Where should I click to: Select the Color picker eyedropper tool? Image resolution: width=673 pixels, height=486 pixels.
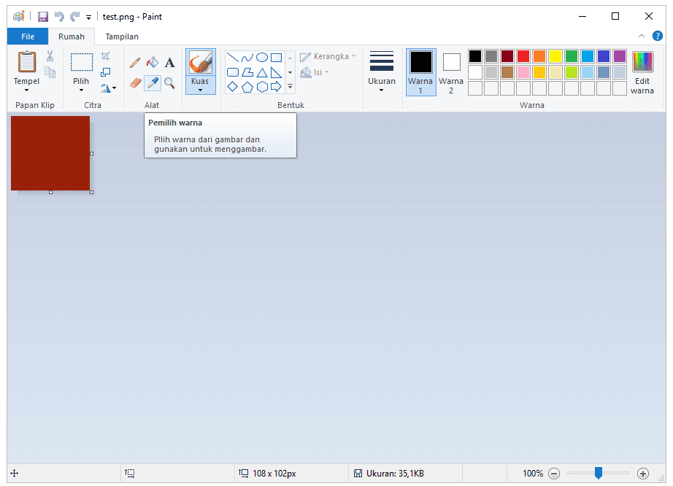click(x=153, y=82)
